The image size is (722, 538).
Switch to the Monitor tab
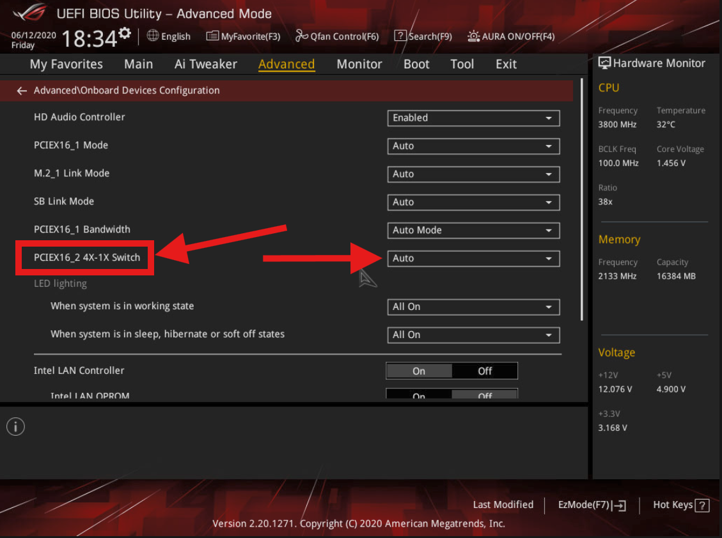point(359,64)
